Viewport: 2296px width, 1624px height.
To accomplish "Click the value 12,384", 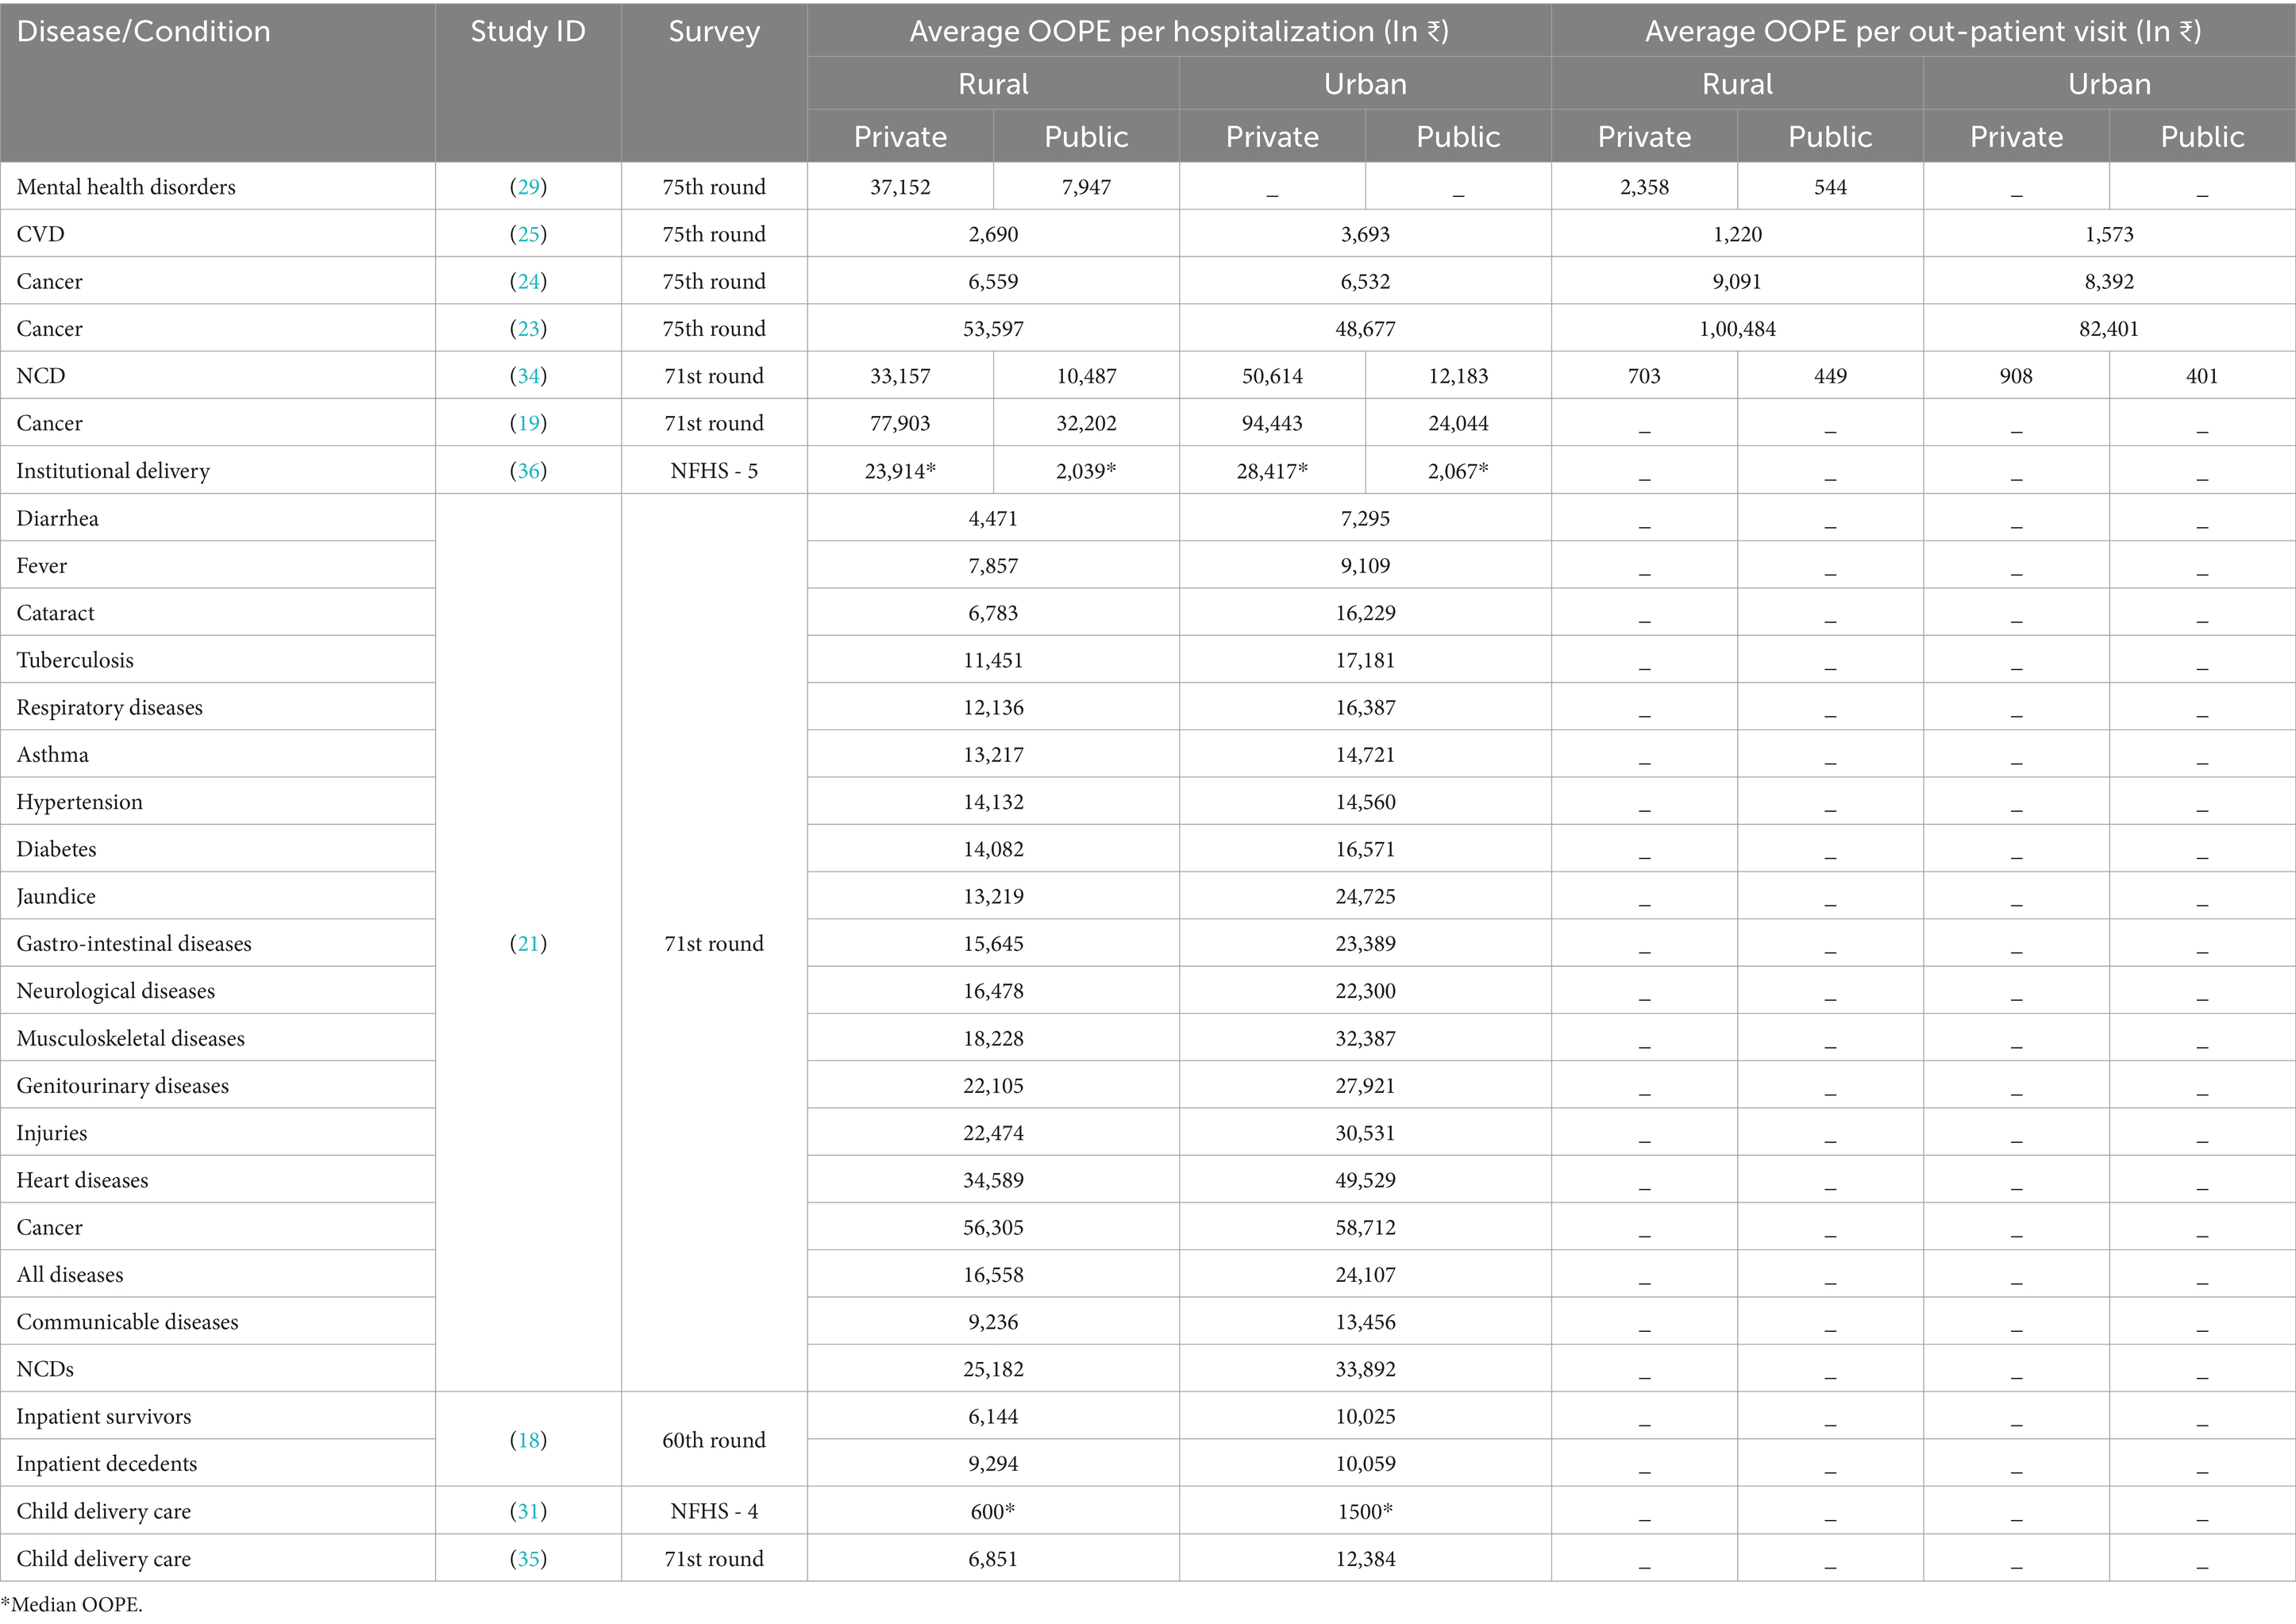I will click(1365, 1558).
